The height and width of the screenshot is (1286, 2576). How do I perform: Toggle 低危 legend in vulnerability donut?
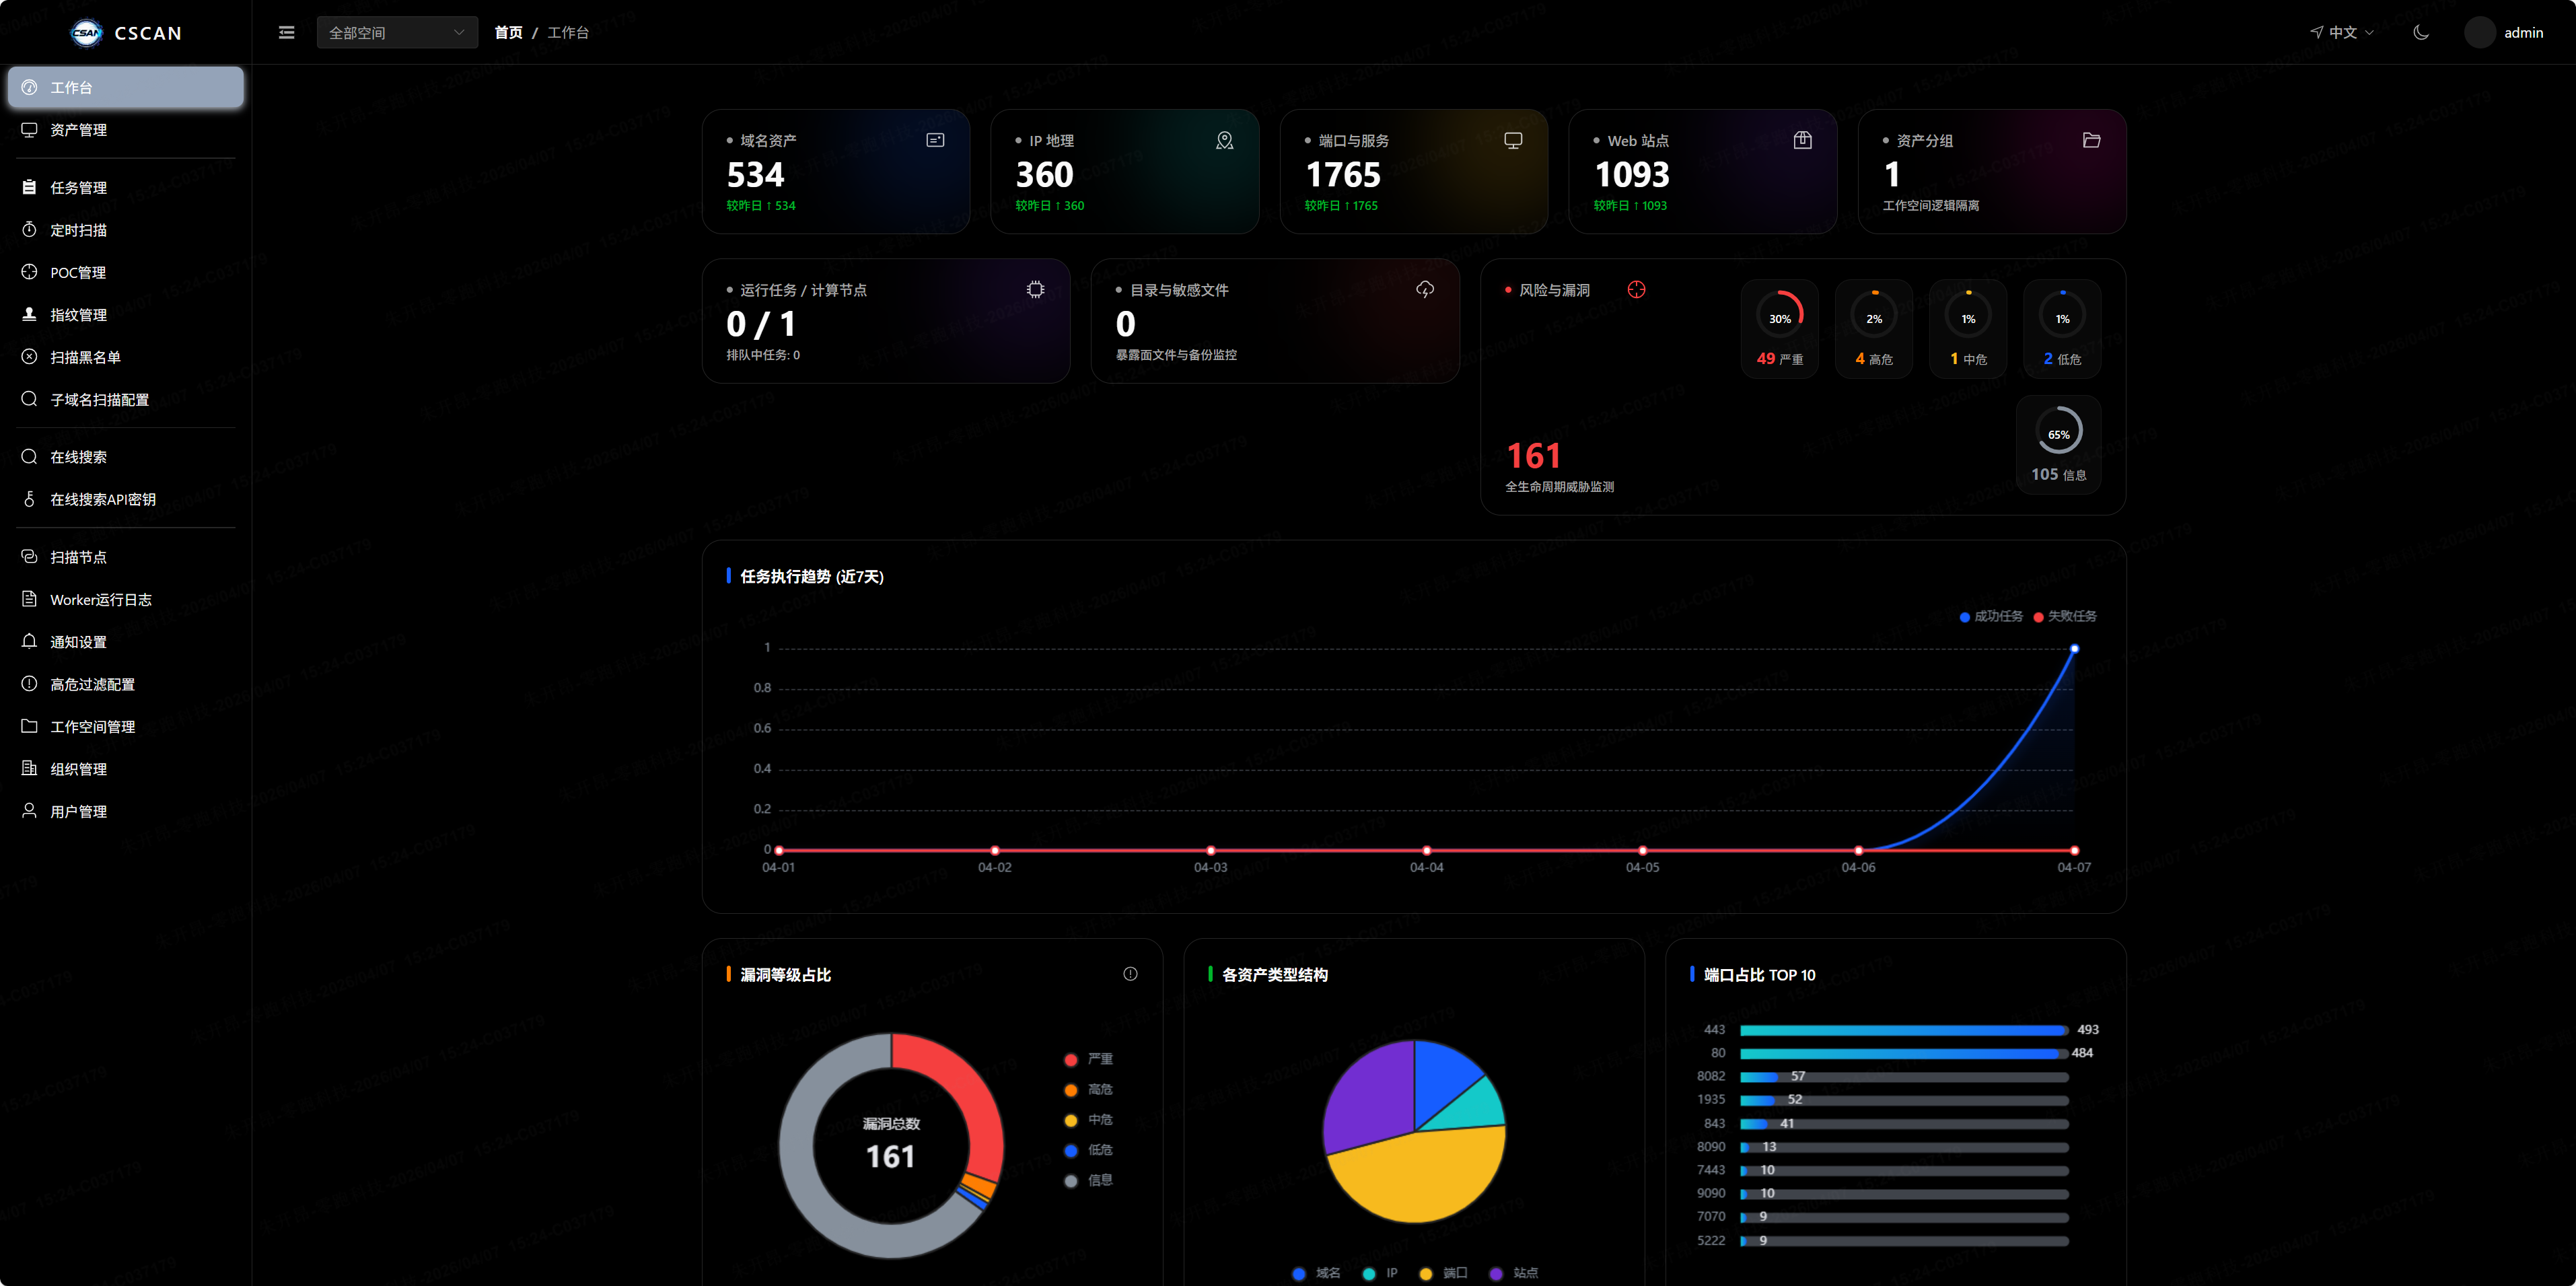click(x=1089, y=1150)
